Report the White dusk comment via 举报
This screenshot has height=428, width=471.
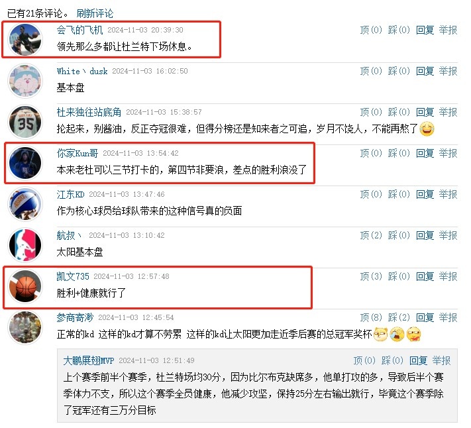coord(448,71)
